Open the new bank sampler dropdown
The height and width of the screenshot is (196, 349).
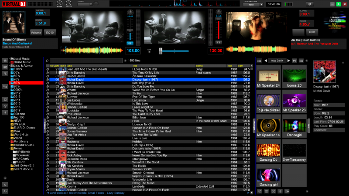278,60
